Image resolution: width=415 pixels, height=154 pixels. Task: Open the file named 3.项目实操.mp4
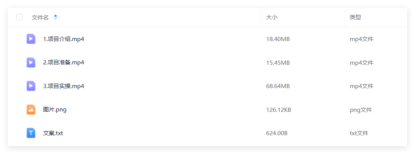64,86
